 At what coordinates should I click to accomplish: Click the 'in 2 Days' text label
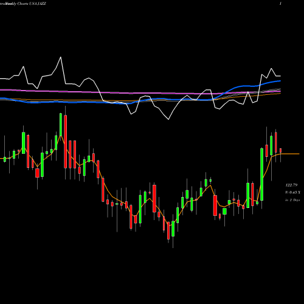pos(292,200)
